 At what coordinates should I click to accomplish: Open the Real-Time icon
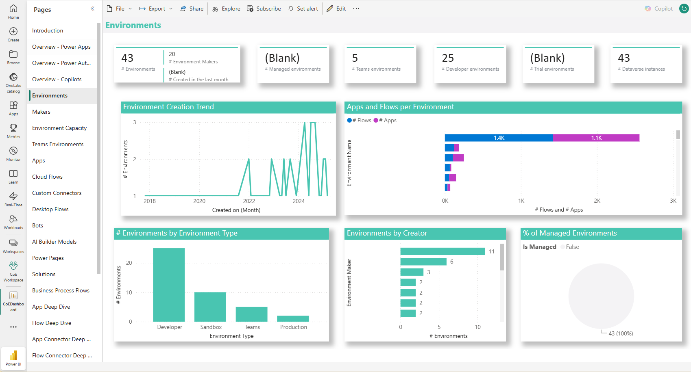coord(13,196)
